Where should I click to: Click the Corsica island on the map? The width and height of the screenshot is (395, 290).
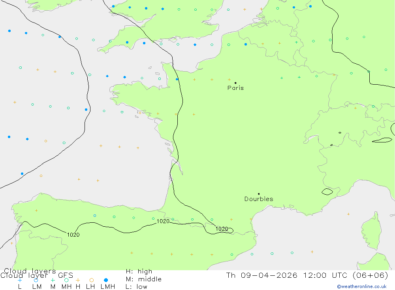(x=372, y=231)
